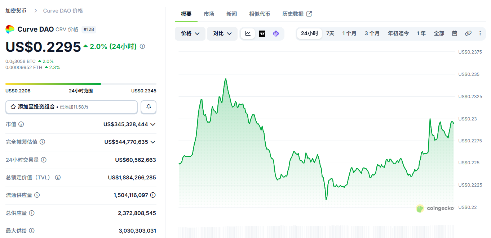Open the calendar date range picker
Image resolution: width=491 pixels, height=238 pixels.
click(455, 33)
